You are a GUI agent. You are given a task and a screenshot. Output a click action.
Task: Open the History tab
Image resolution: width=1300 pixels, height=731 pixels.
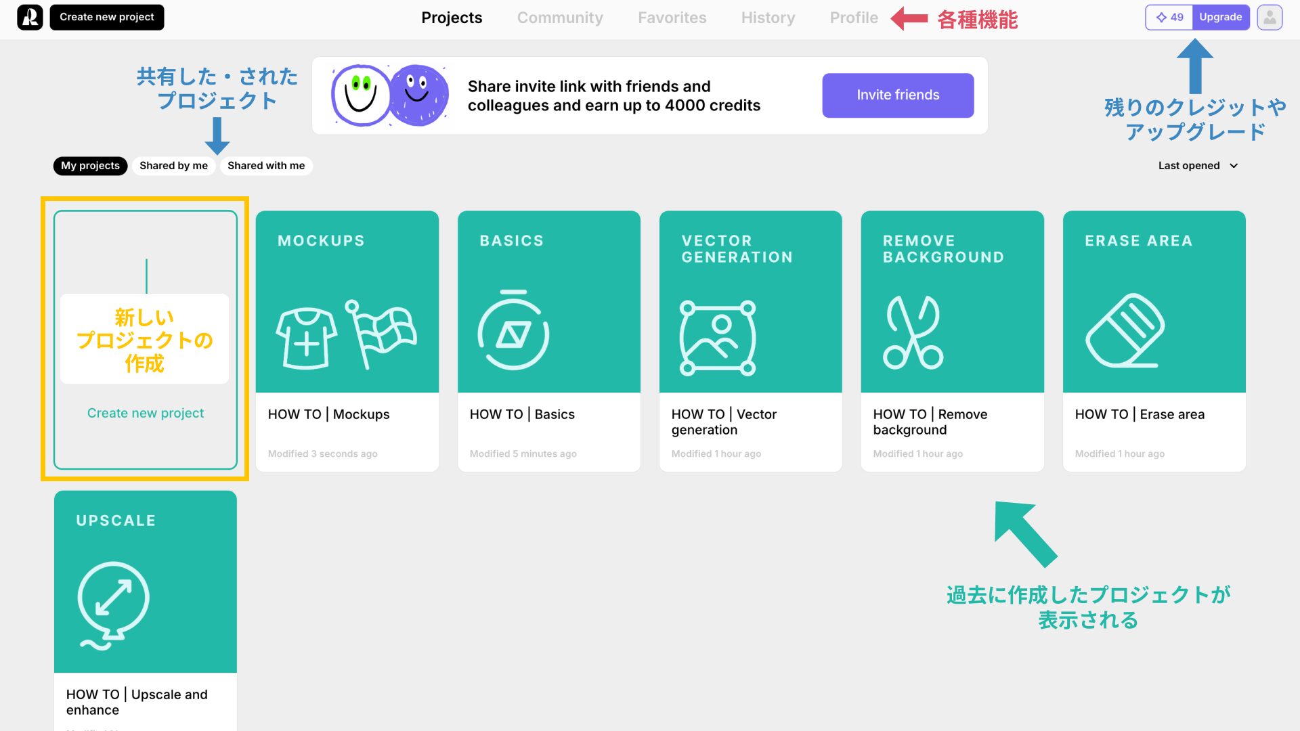tap(768, 17)
